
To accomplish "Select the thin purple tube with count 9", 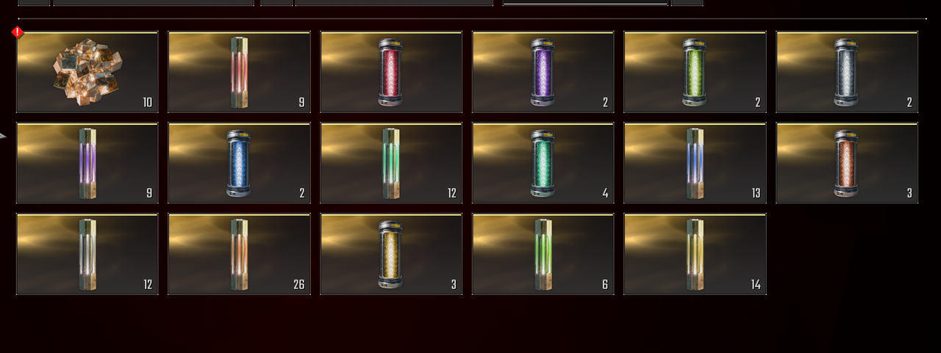I will click(x=87, y=163).
